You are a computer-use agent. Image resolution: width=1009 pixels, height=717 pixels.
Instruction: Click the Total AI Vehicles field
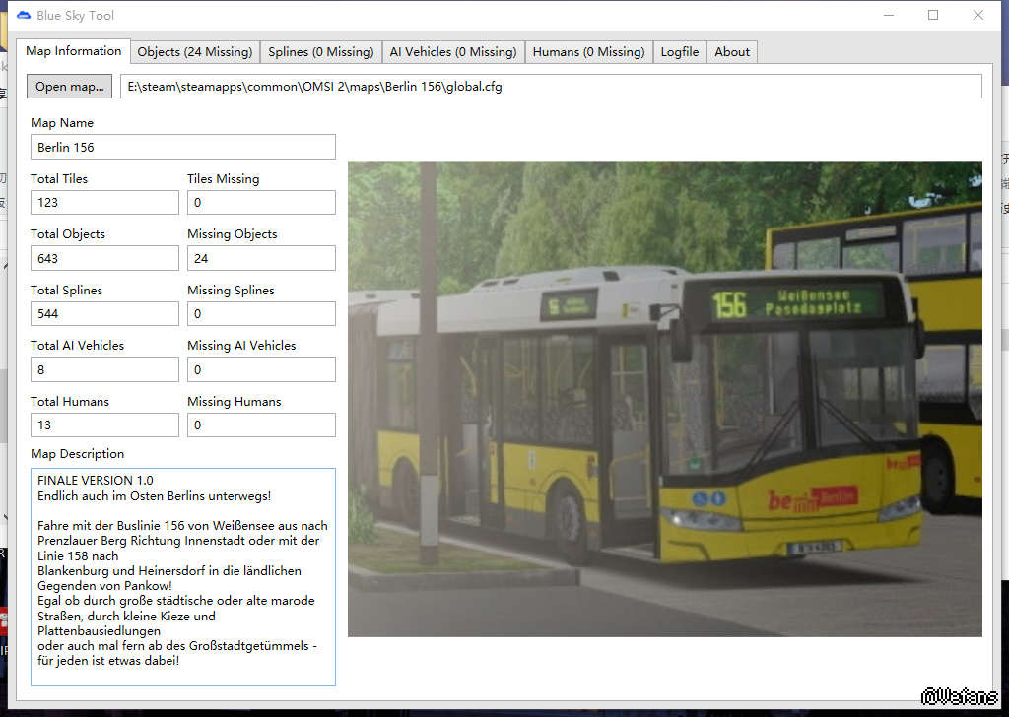pos(104,369)
